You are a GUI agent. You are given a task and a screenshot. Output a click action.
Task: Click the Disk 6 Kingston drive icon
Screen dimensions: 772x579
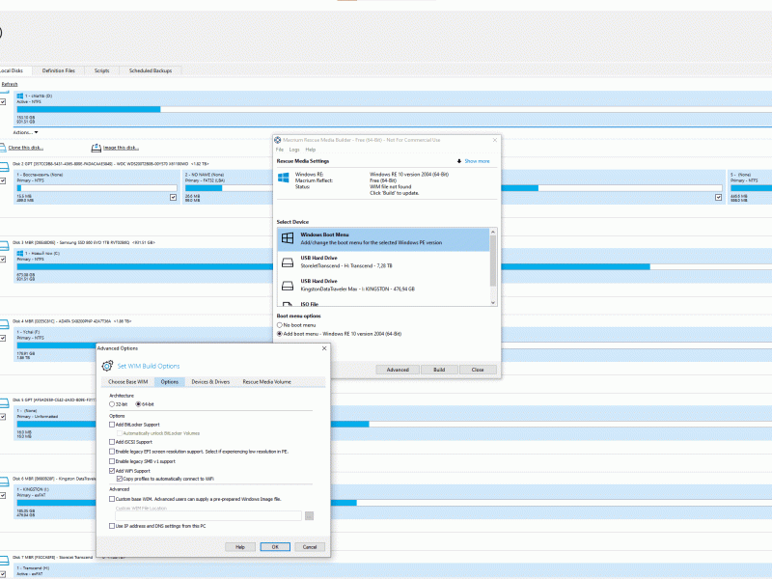(x=4, y=482)
